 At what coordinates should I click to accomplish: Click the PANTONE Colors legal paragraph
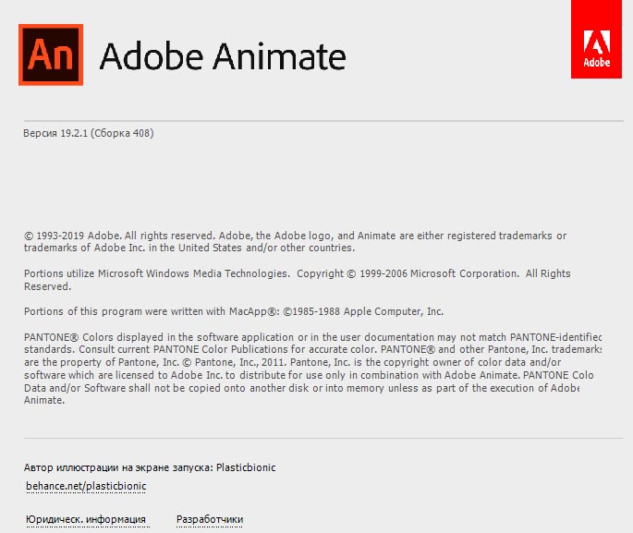click(313, 369)
